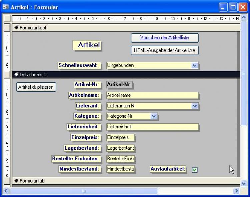Open the Schnellauswahl dropdown arrow
This screenshot has width=250, height=197.
click(x=195, y=66)
